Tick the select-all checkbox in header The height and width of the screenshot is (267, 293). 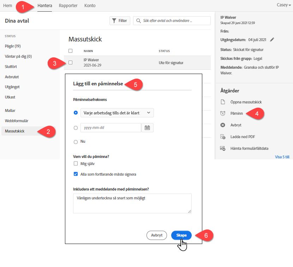point(71,51)
